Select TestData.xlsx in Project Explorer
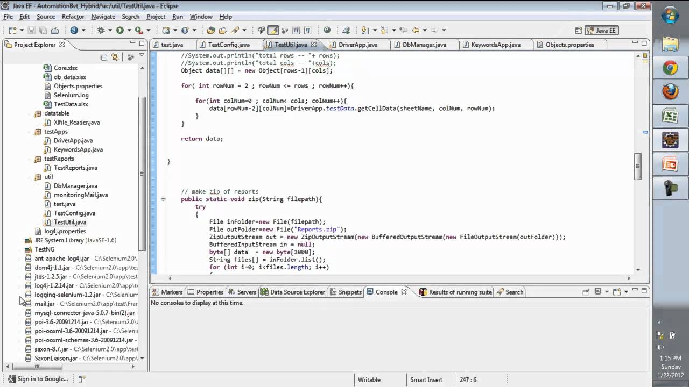 click(71, 104)
